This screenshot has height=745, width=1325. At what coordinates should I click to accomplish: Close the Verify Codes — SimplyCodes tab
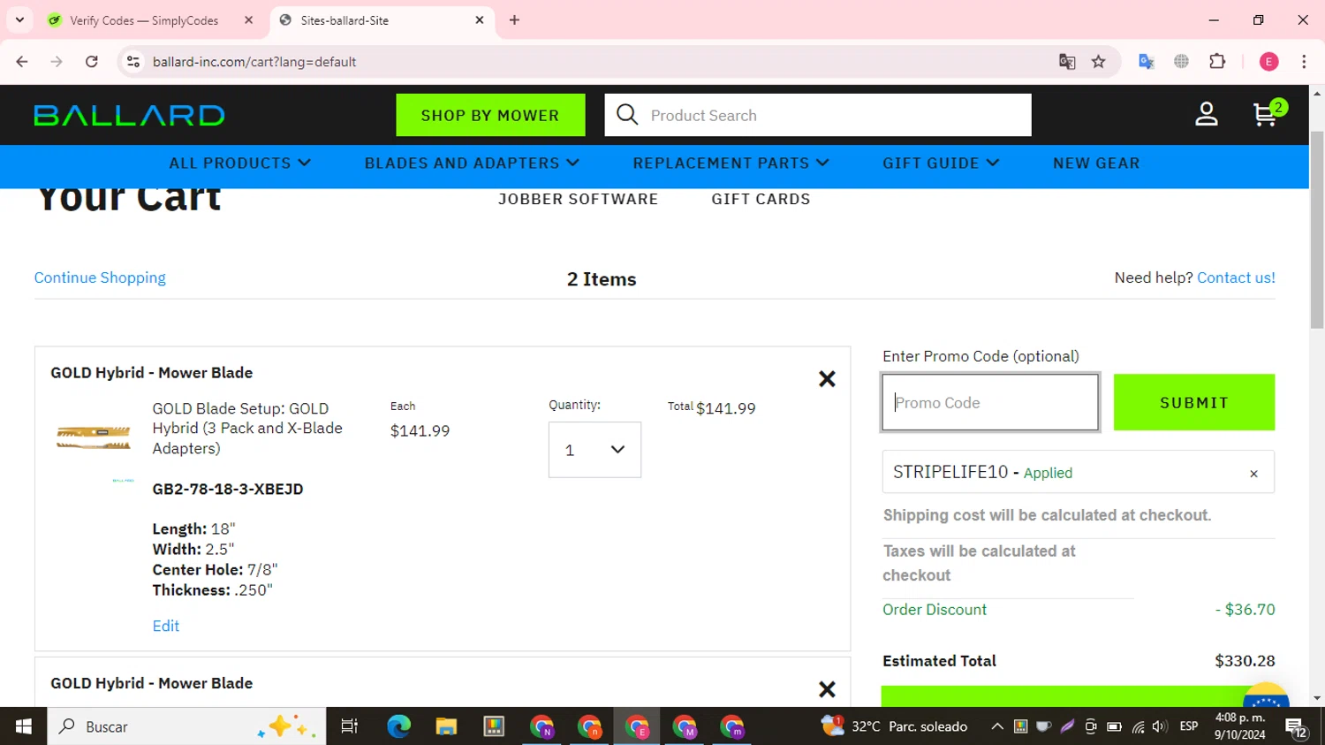tap(249, 20)
